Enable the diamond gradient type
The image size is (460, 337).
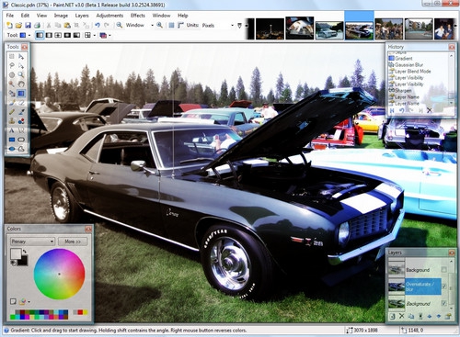58,35
